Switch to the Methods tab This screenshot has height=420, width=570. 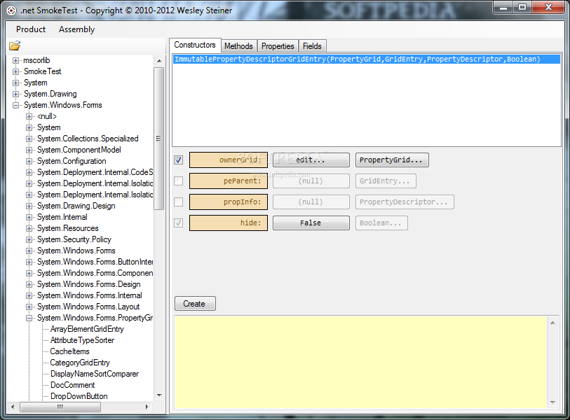(238, 46)
